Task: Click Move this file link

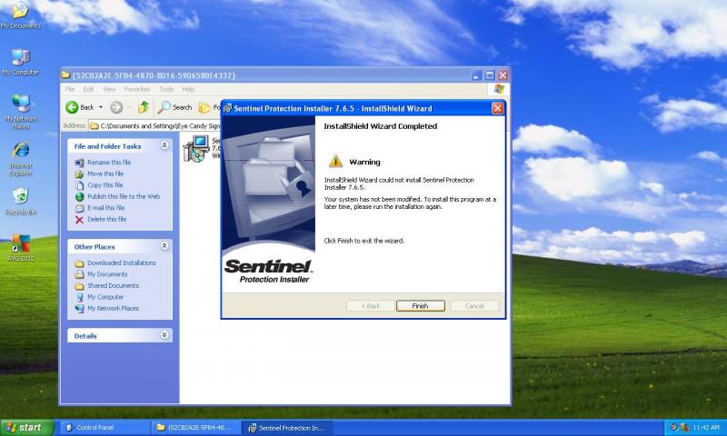Action: coord(105,173)
